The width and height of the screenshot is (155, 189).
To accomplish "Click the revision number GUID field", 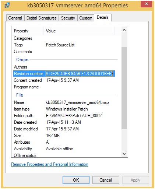I will pyautogui.click(x=79, y=74).
